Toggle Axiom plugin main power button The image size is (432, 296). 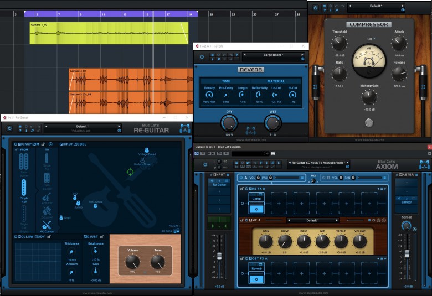point(205,164)
